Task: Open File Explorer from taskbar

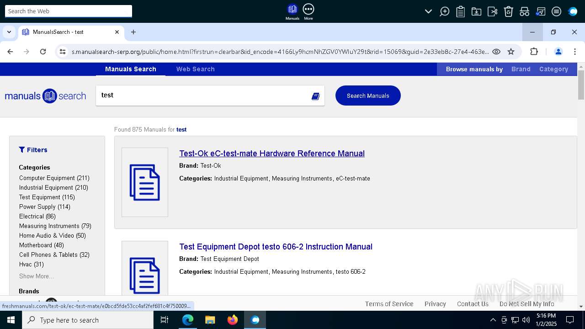Action: coord(210,320)
